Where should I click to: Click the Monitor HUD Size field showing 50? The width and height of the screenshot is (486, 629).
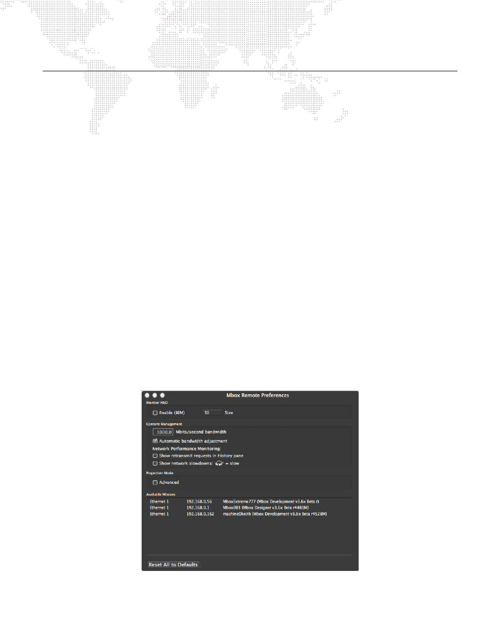pyautogui.click(x=212, y=413)
